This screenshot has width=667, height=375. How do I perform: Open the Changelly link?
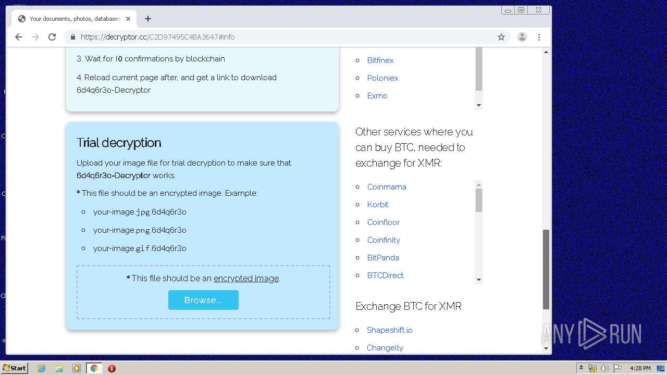(385, 348)
